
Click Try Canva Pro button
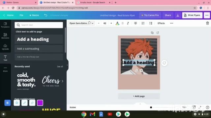[x=150, y=15]
